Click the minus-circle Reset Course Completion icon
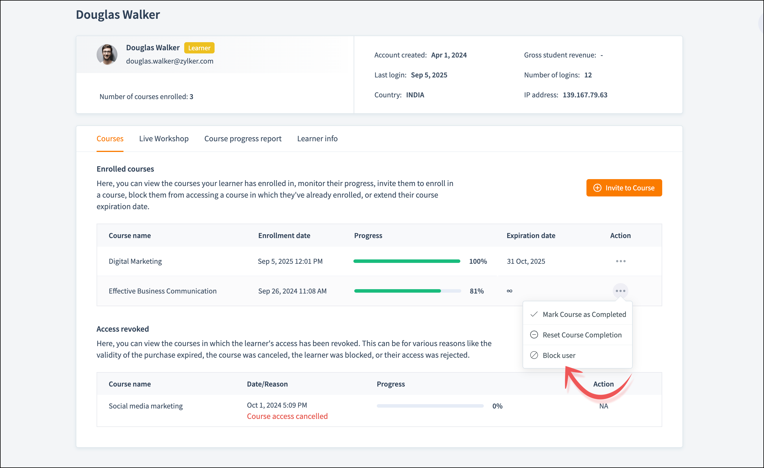This screenshot has height=468, width=764. (534, 335)
